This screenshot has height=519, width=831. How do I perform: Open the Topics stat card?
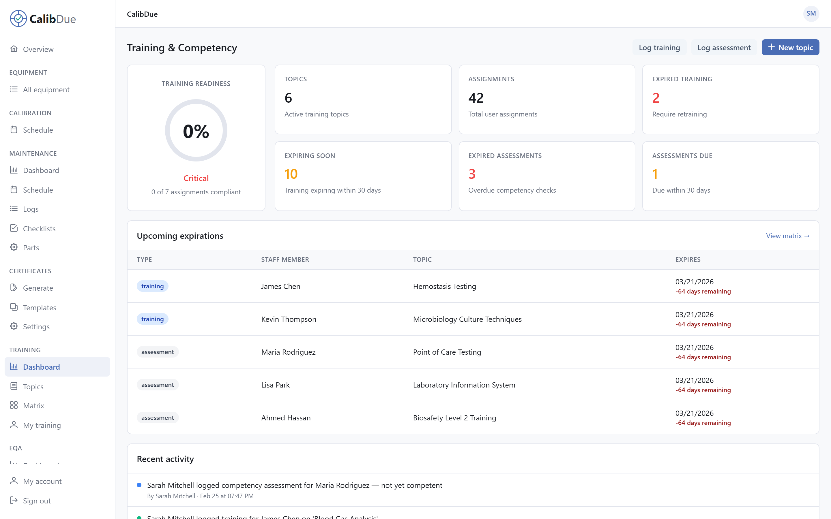pos(363,99)
